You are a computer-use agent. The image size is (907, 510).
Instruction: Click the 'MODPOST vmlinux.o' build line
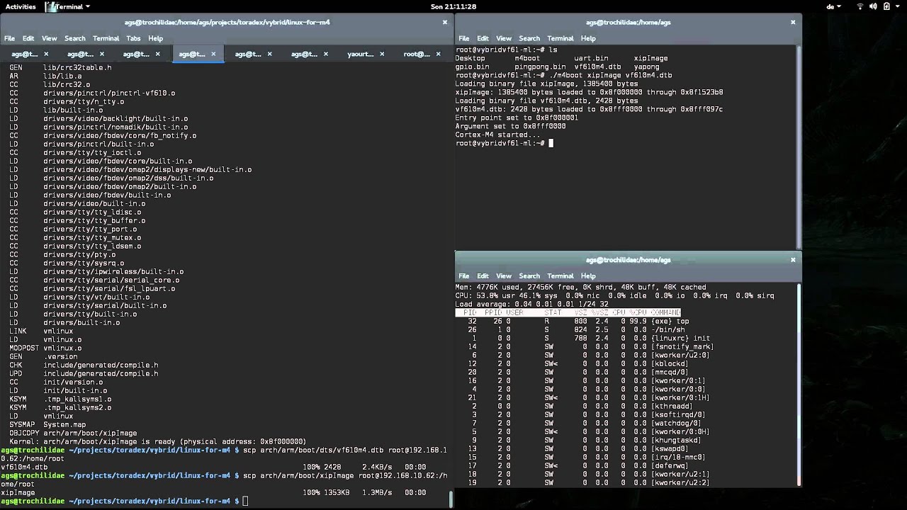tap(45, 348)
